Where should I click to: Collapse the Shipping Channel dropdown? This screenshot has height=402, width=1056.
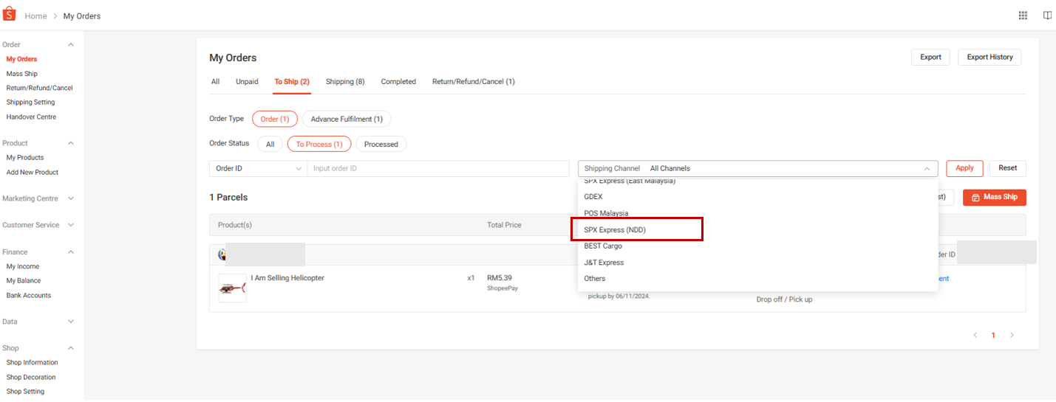[927, 169]
